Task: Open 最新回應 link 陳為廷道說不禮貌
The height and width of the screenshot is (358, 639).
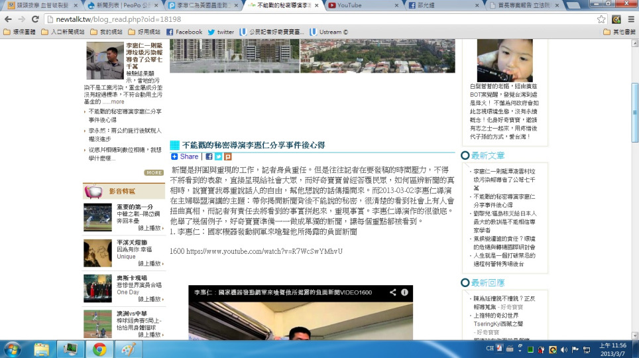Action: pyautogui.click(x=504, y=302)
